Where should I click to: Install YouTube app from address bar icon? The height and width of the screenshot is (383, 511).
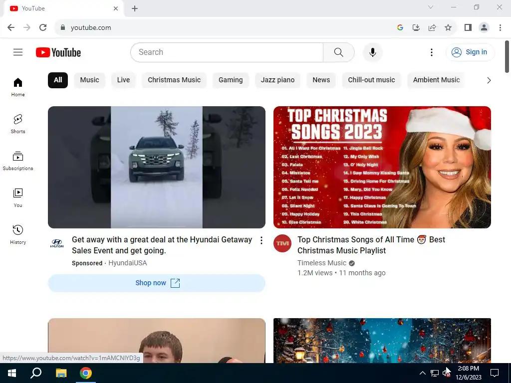(x=416, y=27)
